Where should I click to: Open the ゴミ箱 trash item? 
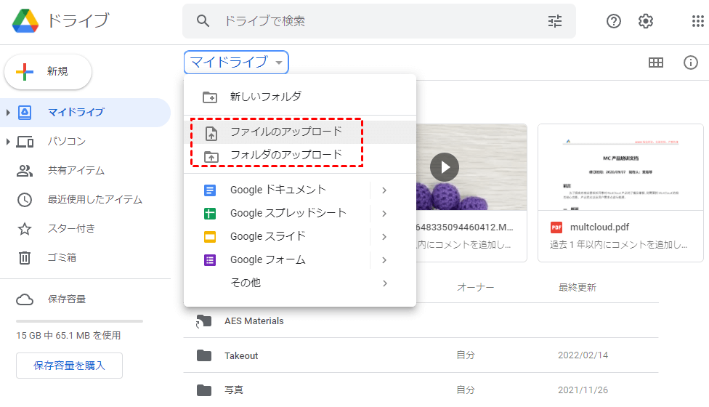click(x=62, y=257)
